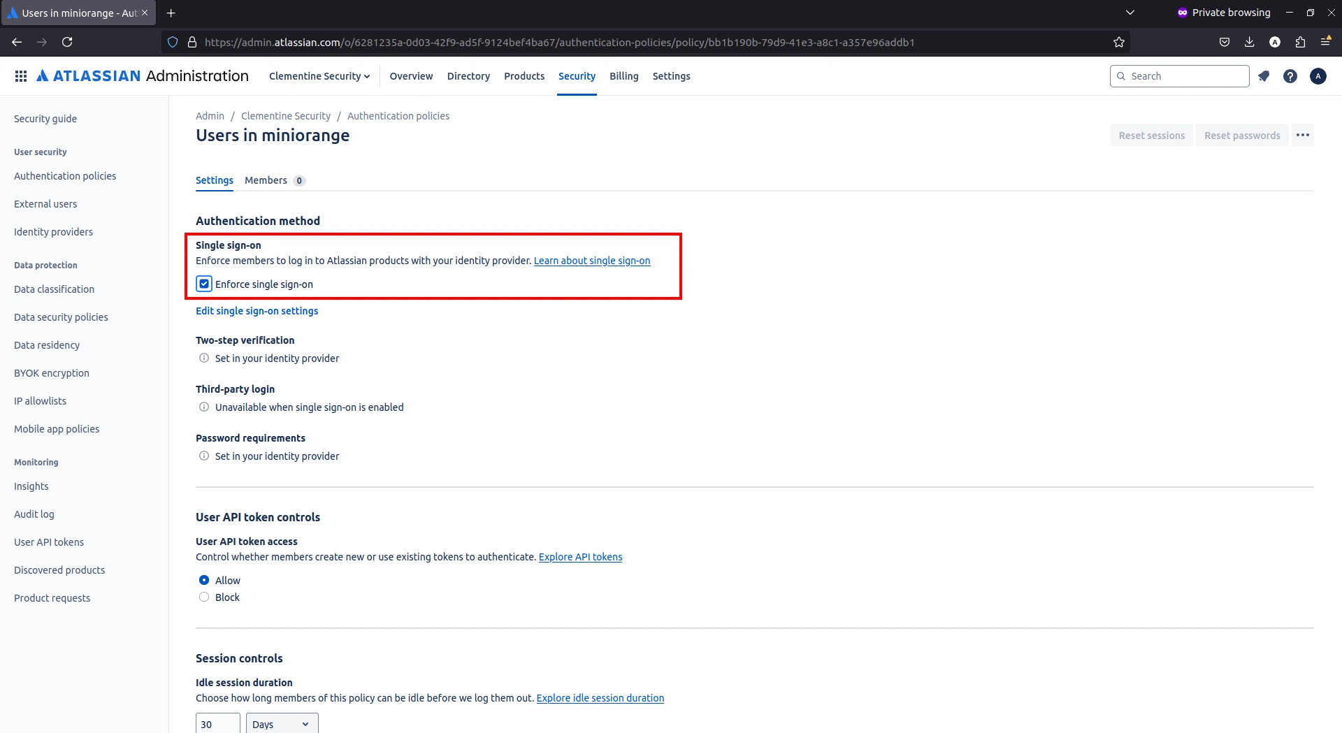Click Reset sessions button

1151,135
